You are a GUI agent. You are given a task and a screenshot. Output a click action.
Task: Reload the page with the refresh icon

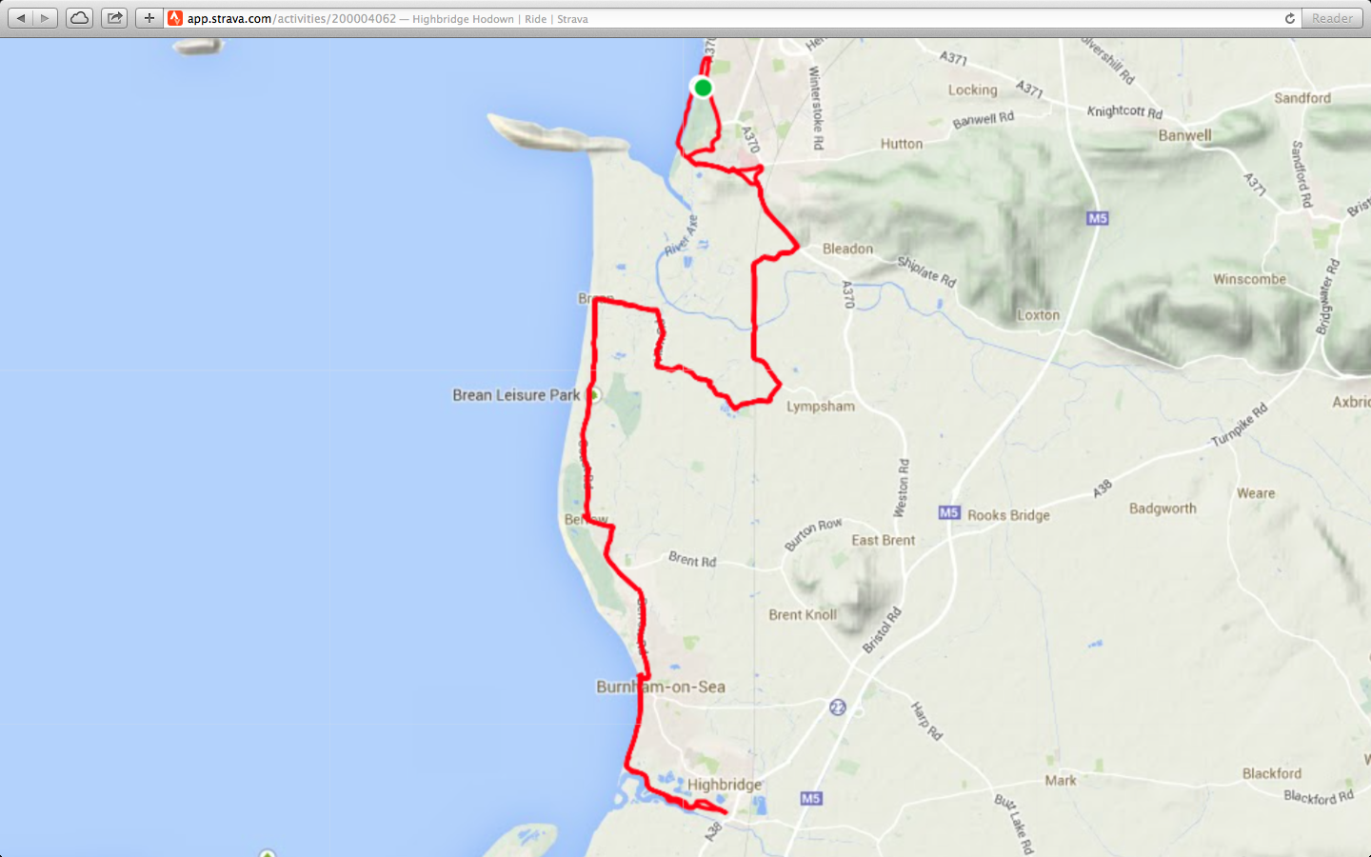pos(1290,18)
